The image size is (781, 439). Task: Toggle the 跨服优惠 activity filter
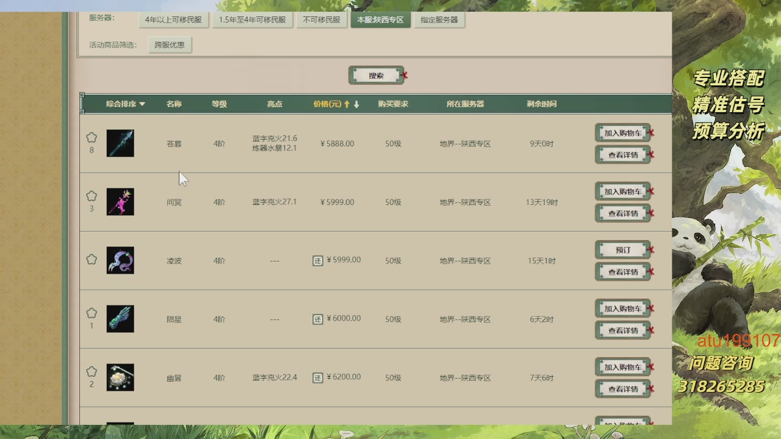click(170, 45)
